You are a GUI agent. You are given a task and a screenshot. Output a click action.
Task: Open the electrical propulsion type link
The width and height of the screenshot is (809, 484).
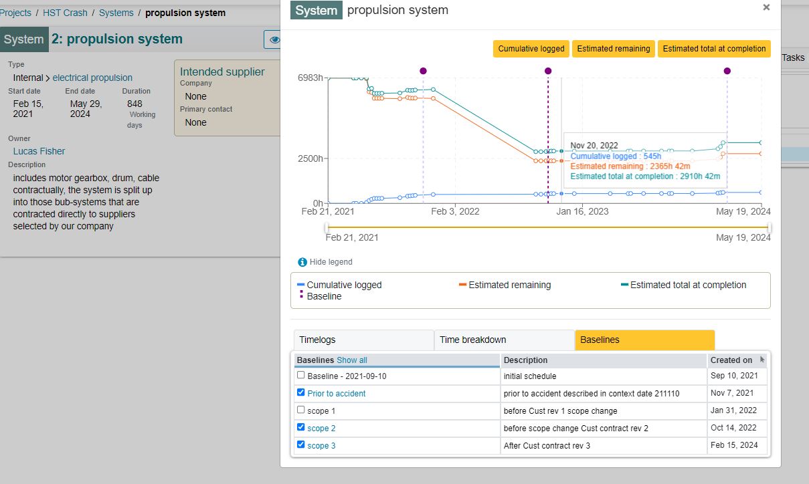[92, 78]
